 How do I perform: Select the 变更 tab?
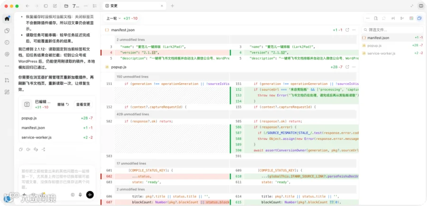pos(134,6)
